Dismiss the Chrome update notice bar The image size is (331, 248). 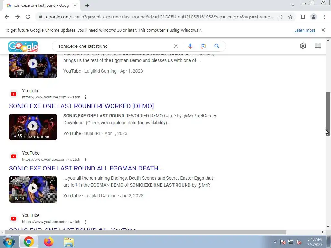tap(323, 30)
